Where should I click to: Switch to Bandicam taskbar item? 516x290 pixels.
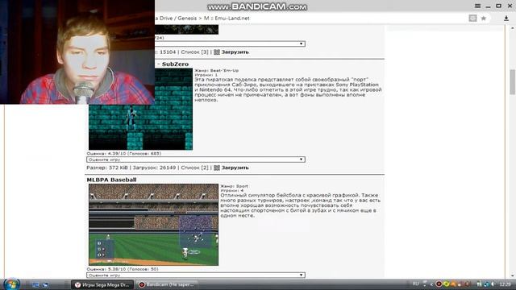tap(167, 284)
